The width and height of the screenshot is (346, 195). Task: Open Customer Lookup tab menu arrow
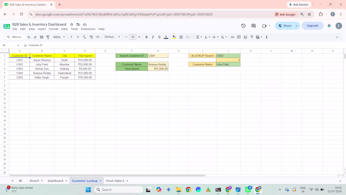[101, 181]
